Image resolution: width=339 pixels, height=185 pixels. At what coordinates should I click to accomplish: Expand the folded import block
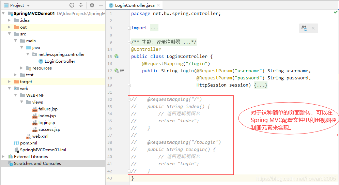coord(129,28)
